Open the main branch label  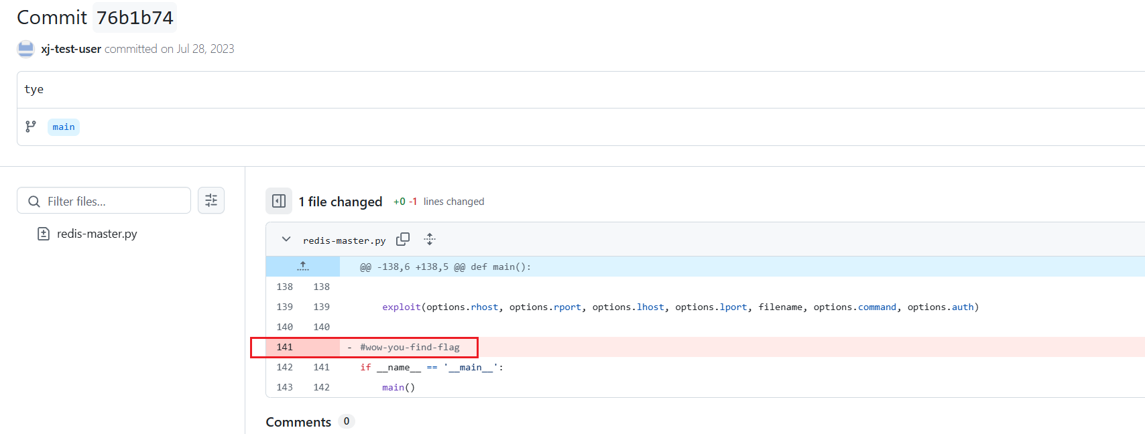(64, 127)
